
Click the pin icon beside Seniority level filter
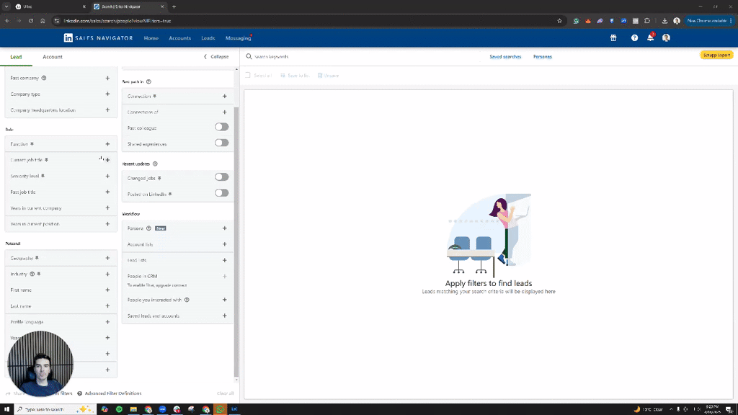(42, 175)
